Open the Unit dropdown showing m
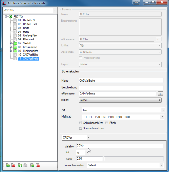169x172 pixels. coord(87,153)
